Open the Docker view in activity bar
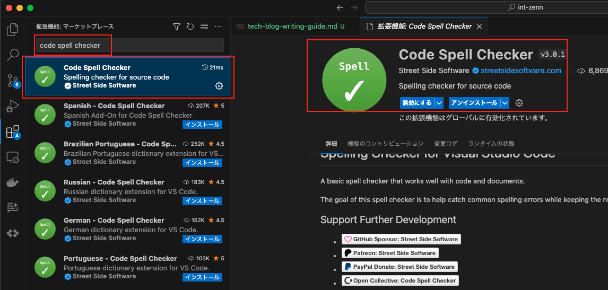This screenshot has height=290, width=608. (13, 182)
